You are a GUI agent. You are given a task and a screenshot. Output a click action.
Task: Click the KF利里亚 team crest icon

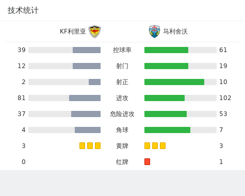pos(94,31)
